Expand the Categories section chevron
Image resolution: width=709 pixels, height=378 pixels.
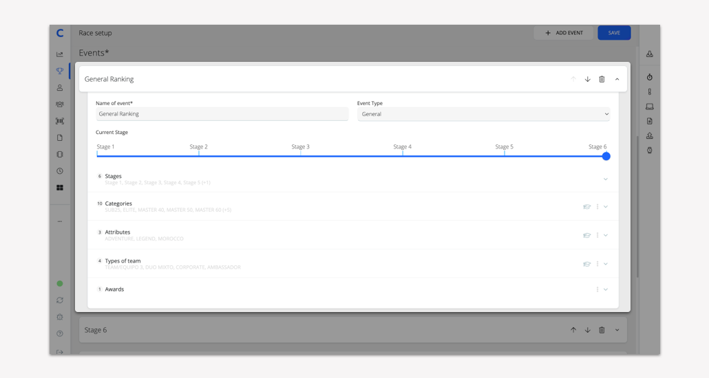606,207
